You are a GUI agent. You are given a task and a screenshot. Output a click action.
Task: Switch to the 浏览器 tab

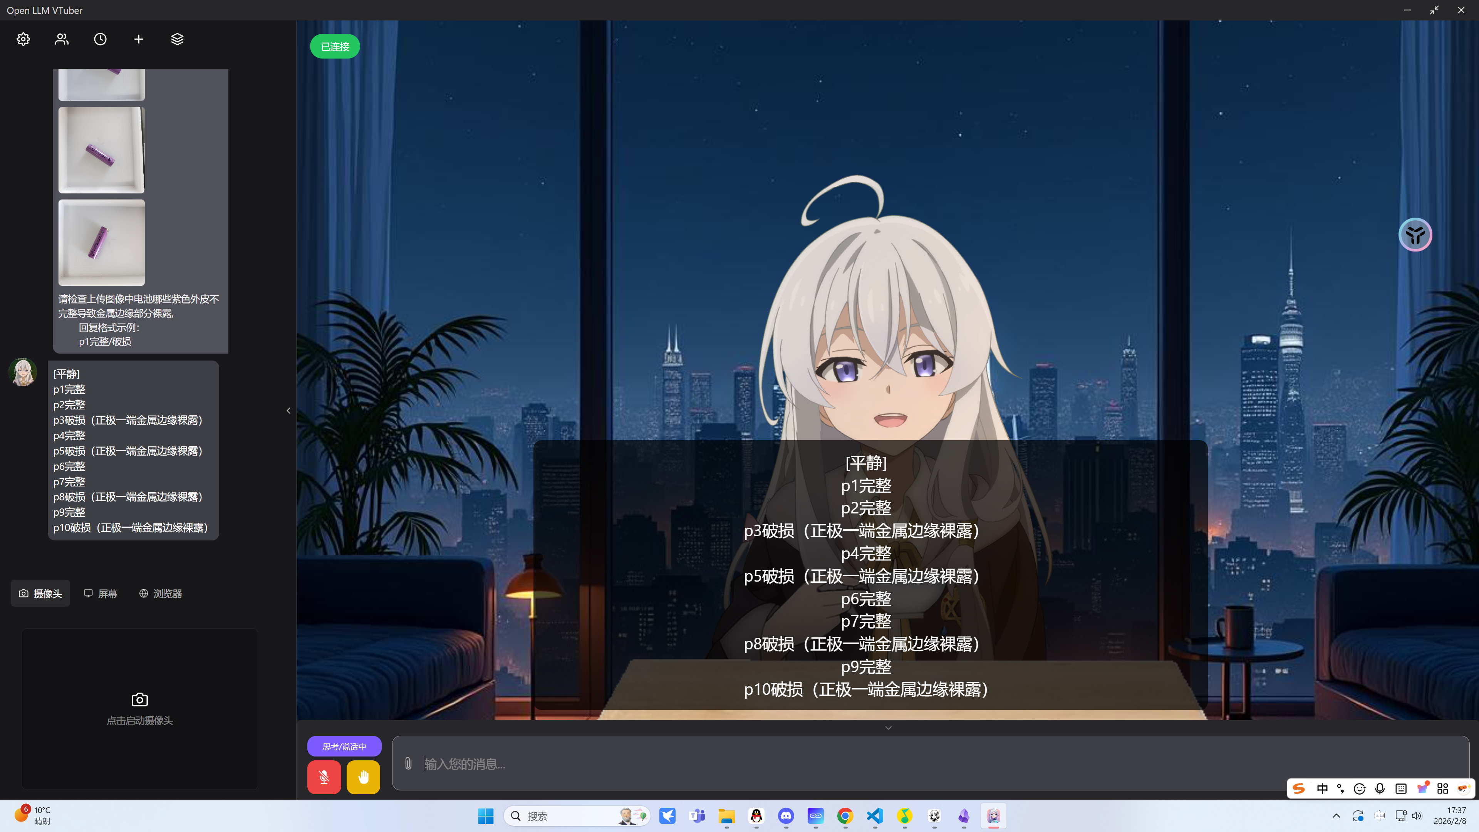pyautogui.click(x=160, y=593)
